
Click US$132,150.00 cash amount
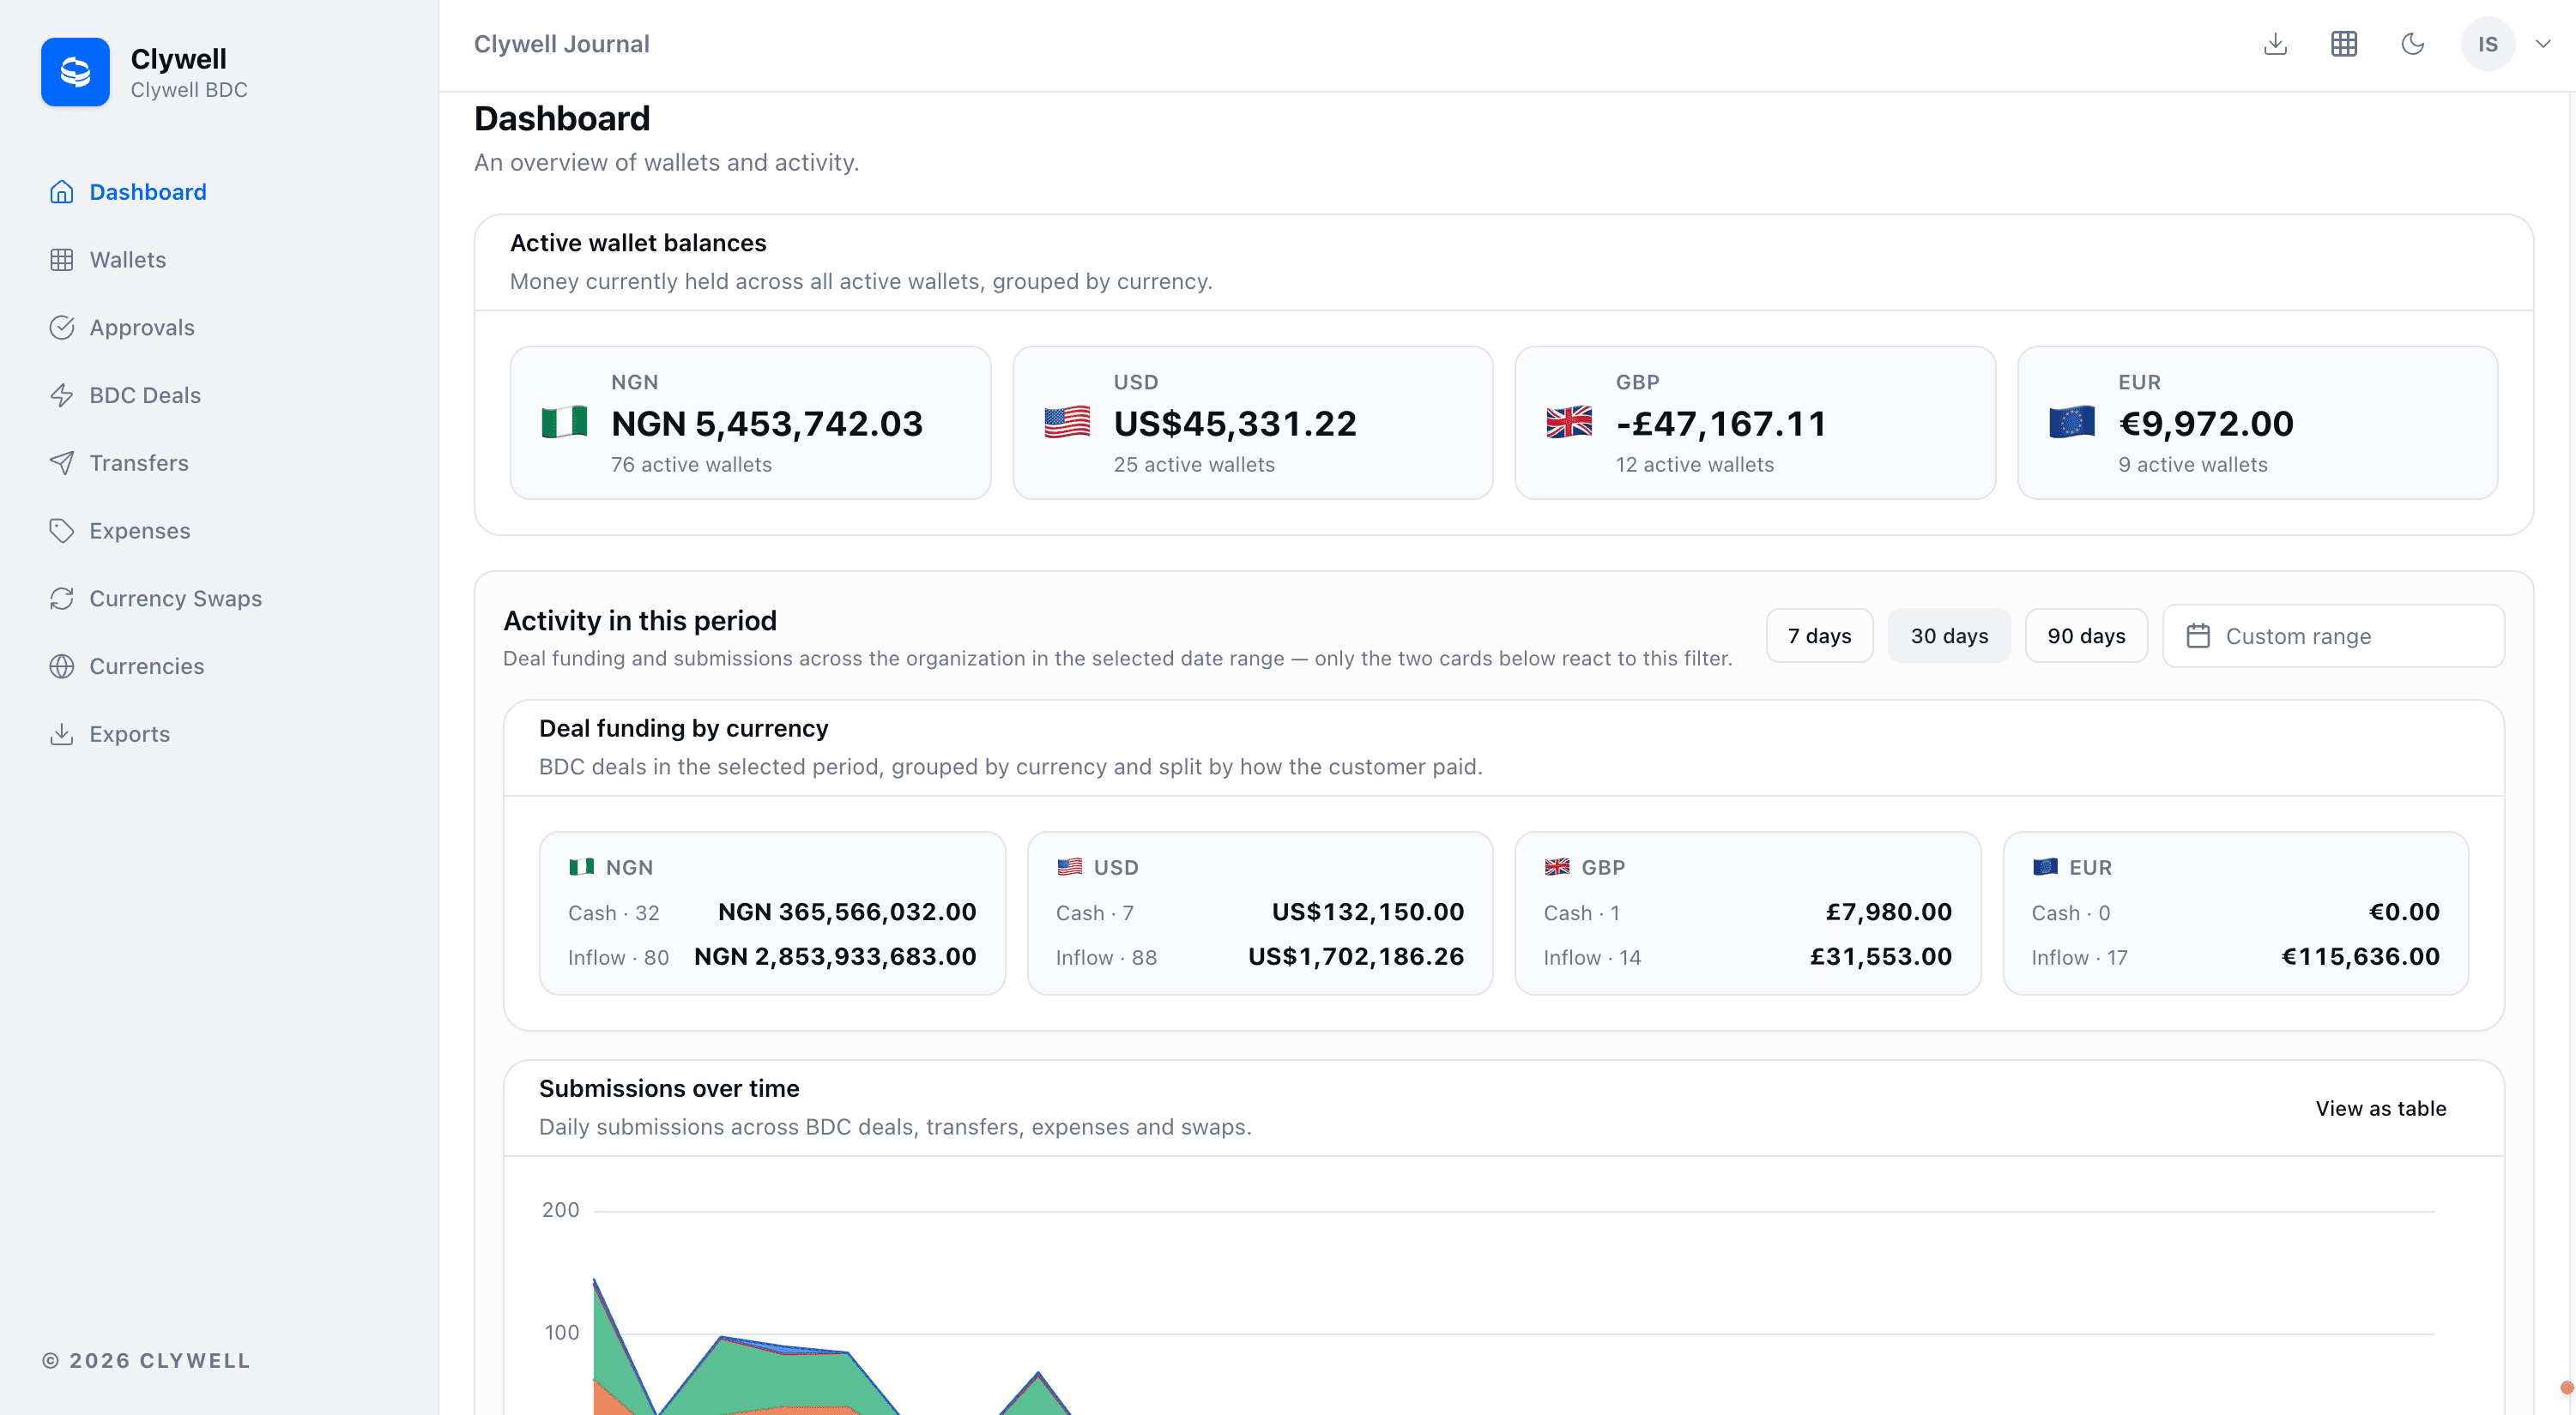pos(1367,912)
